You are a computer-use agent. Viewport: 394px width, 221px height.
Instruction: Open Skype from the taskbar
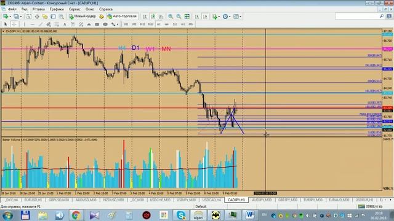[181, 215]
